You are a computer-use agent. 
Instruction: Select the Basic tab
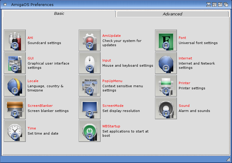[x=59, y=14]
